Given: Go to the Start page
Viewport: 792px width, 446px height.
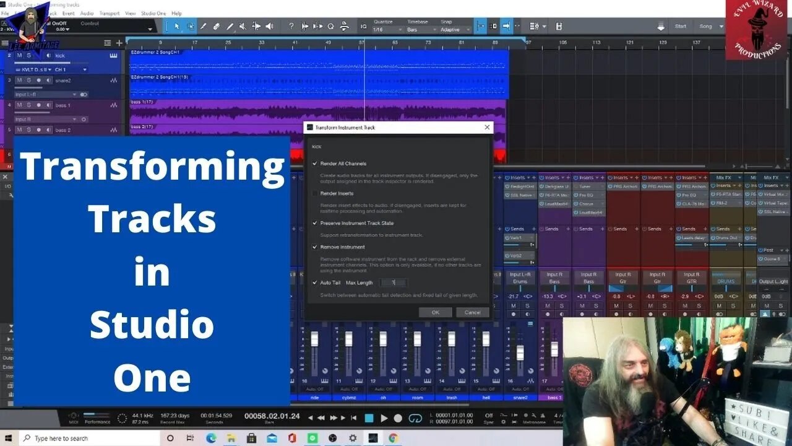Looking at the screenshot, I should (x=681, y=26).
